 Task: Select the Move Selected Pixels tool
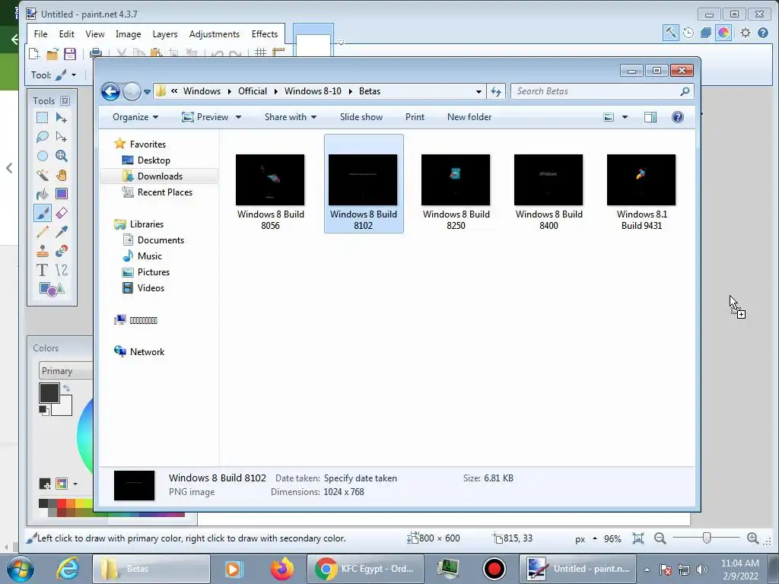pos(61,118)
